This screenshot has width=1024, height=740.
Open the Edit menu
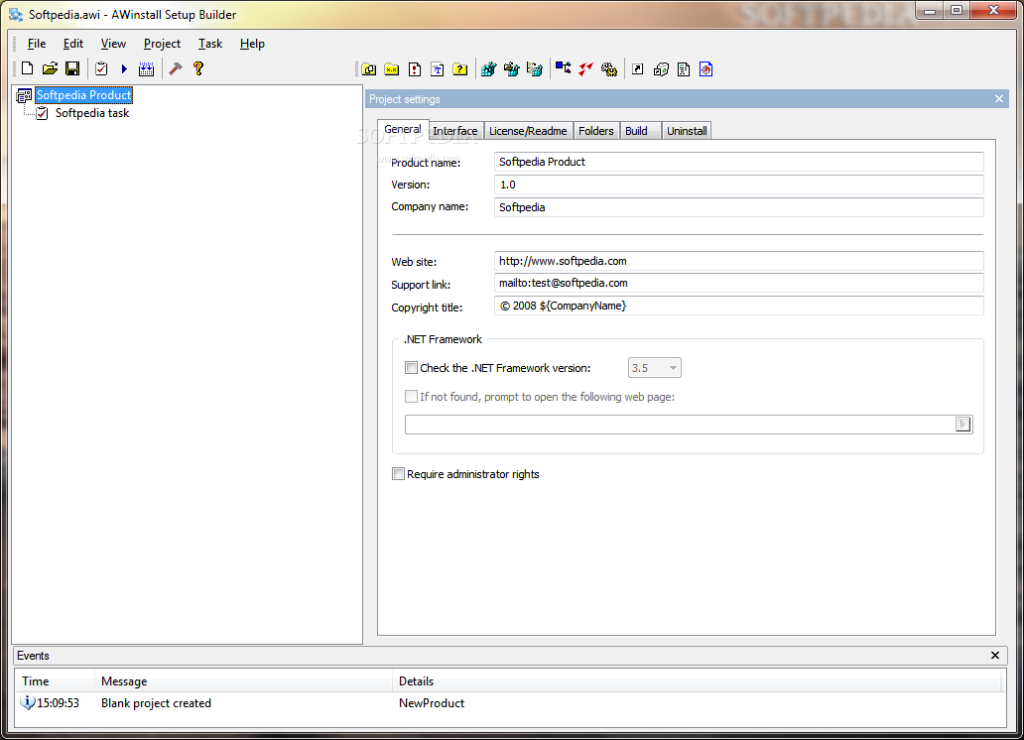click(x=73, y=44)
